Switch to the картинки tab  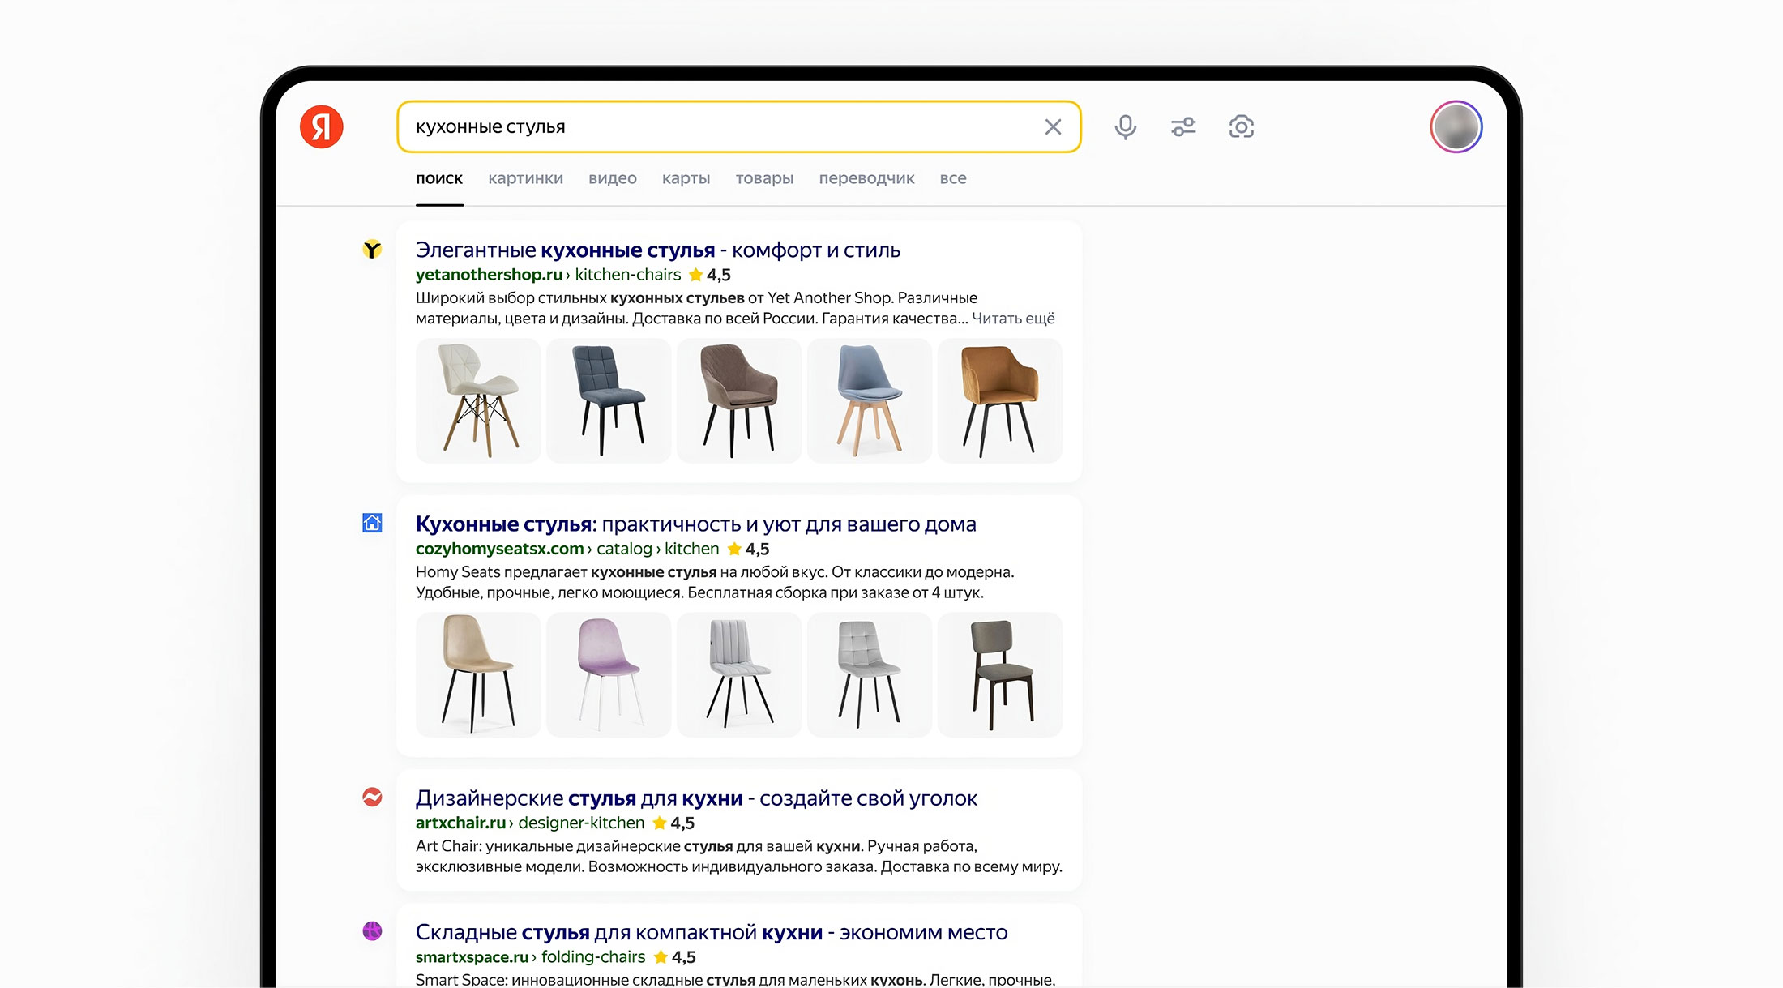(525, 178)
